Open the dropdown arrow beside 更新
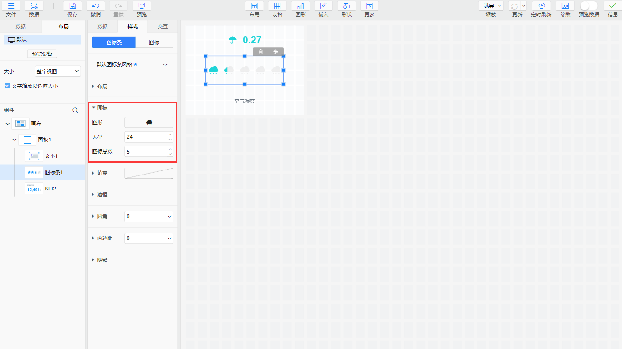Viewport: 622px width, 349px height. point(523,6)
